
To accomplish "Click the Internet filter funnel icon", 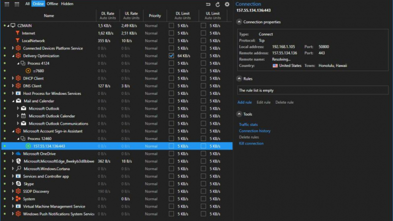I will click(x=18, y=33).
